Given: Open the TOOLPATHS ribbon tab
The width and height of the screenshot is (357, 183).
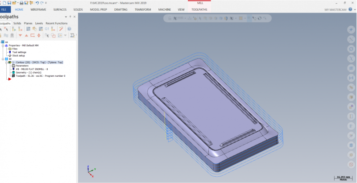Looking at the screenshot, I should click(x=199, y=9).
